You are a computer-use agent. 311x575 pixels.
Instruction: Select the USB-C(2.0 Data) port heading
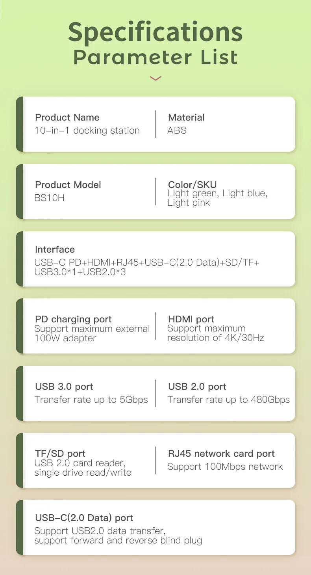tap(84, 518)
